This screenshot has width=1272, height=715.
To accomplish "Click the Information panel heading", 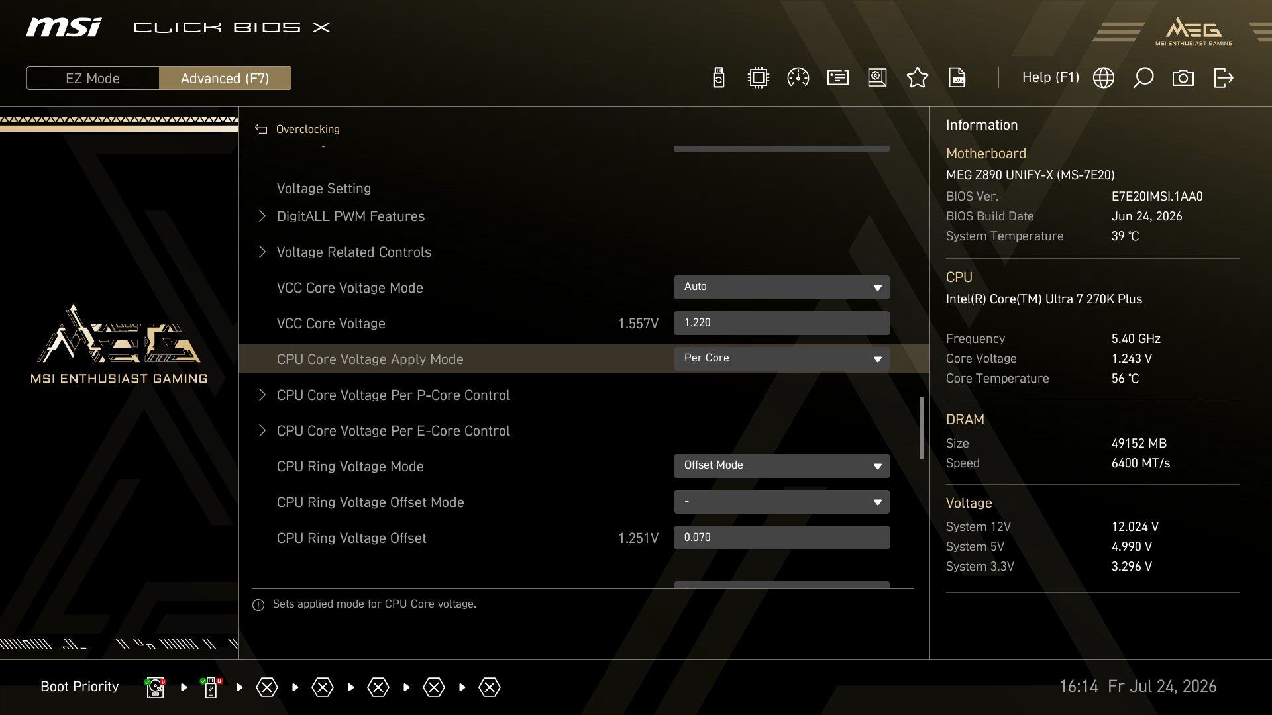I will (x=981, y=125).
